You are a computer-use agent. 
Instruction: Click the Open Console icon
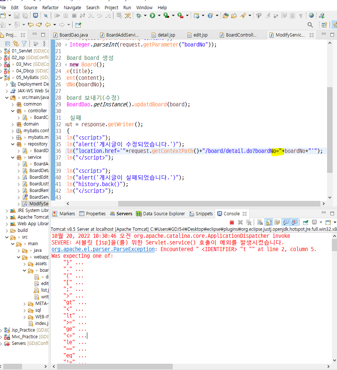(x=328, y=222)
